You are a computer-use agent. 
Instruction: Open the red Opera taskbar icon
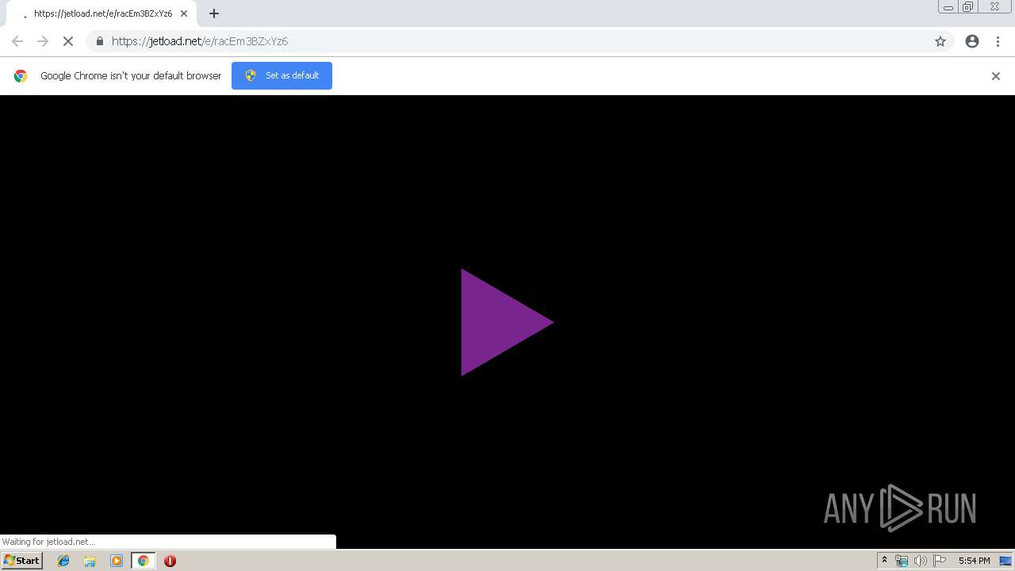pyautogui.click(x=170, y=561)
